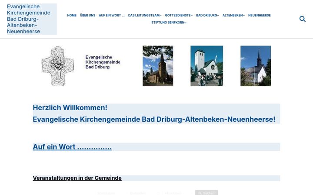
Task: Open the search magnifier icon
Action: 303,19
